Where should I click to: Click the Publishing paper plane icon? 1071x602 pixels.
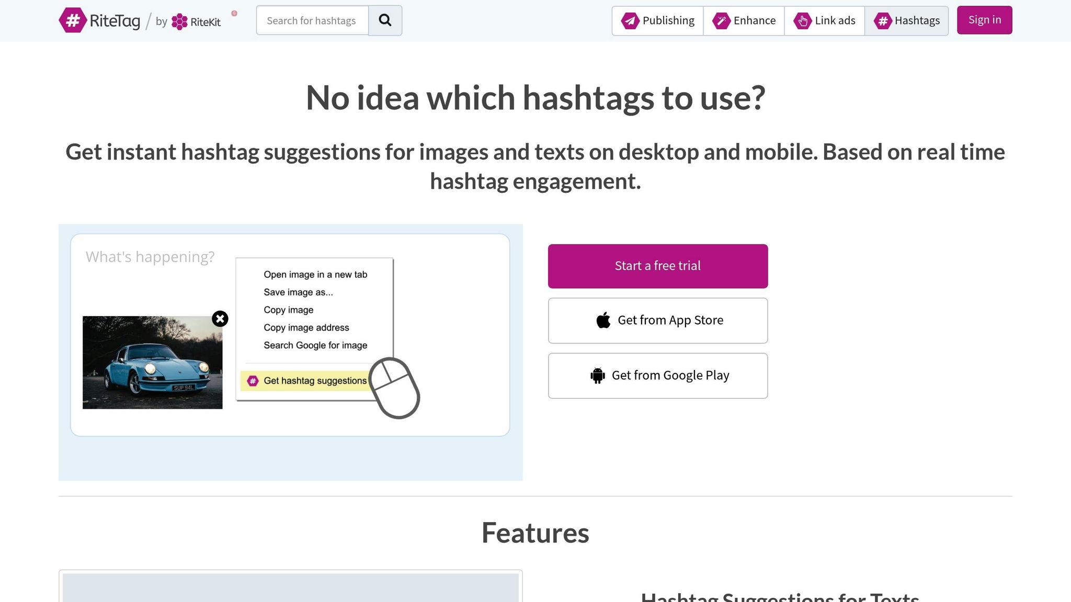coord(630,21)
